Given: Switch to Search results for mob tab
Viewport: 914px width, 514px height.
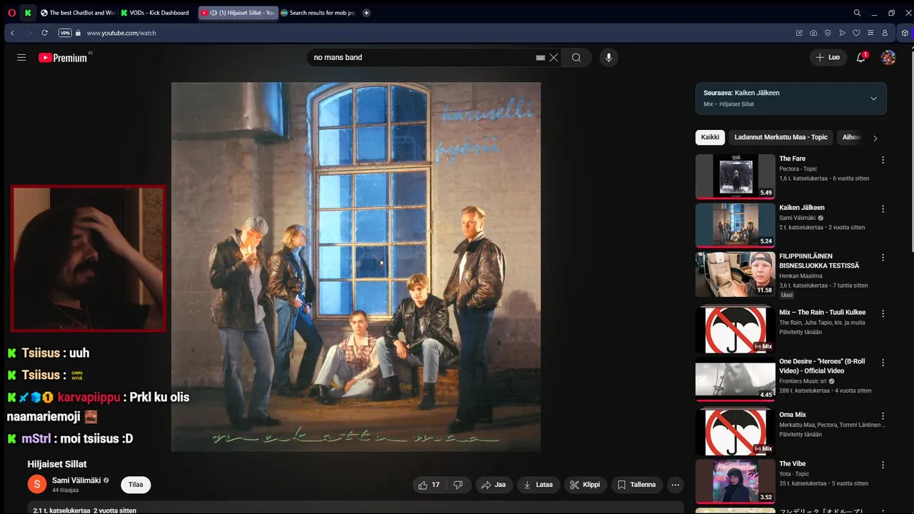Looking at the screenshot, I should [x=318, y=13].
